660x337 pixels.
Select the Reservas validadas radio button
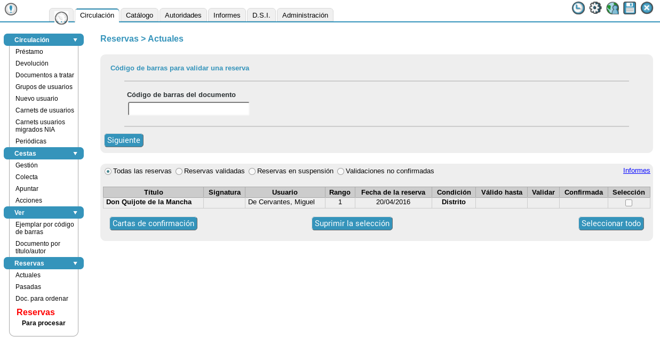pyautogui.click(x=179, y=172)
